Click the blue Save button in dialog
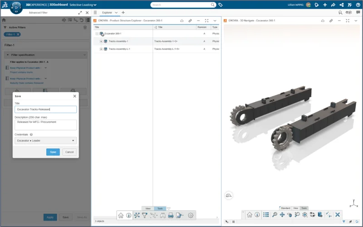Viewport: 363px width, 227px height. 53,152
